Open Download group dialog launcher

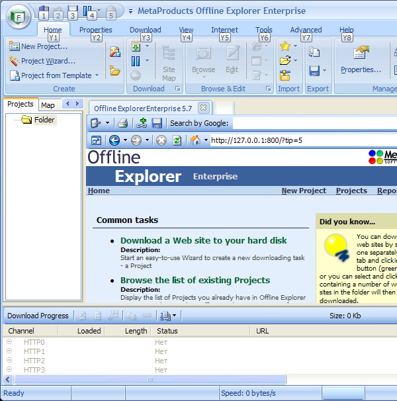178,89
